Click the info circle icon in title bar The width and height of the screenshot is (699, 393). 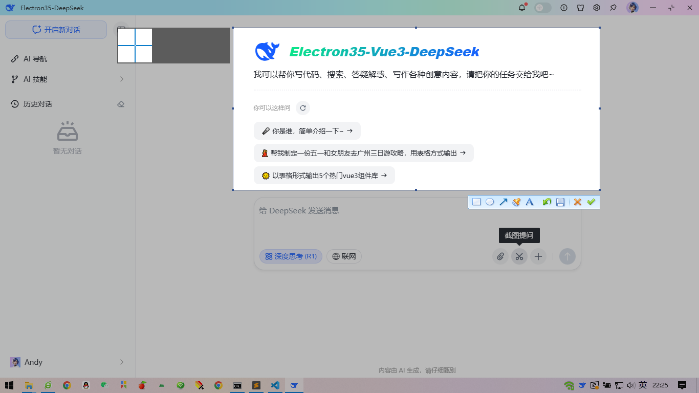[564, 8]
